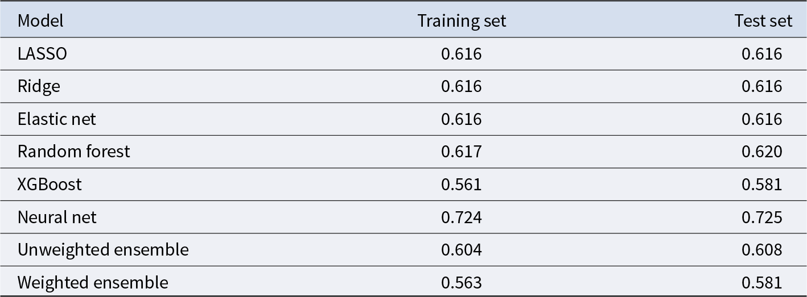
Task: Select the Unweighted ensemble row label
Action: (x=103, y=250)
